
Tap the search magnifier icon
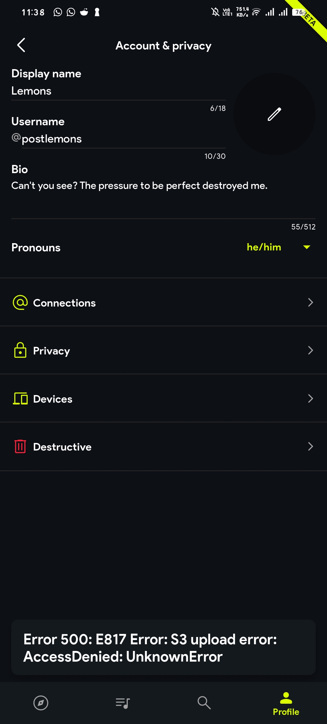(204, 703)
